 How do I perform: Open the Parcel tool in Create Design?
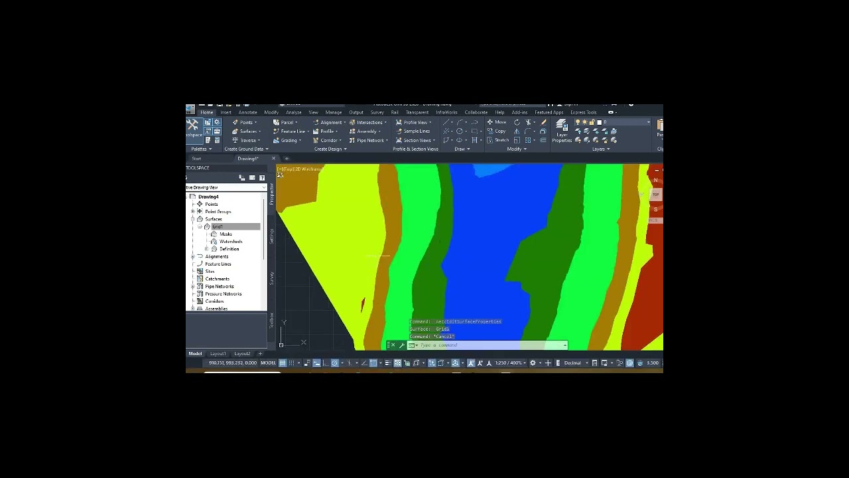coord(286,122)
